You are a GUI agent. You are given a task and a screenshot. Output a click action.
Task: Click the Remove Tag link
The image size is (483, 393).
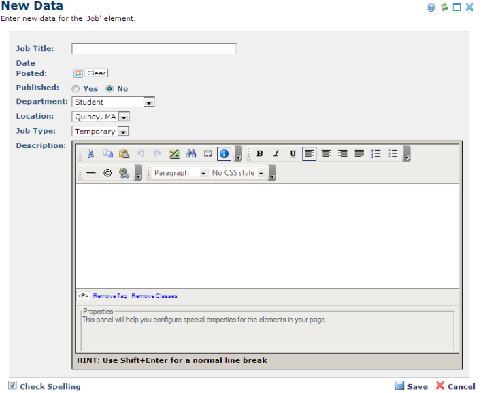(110, 296)
